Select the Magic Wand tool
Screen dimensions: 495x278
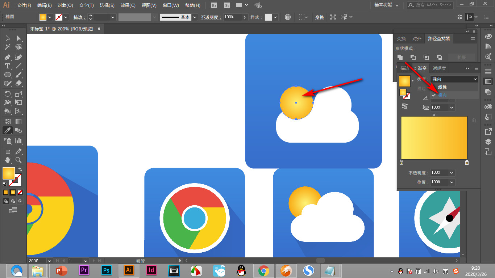tap(8, 47)
